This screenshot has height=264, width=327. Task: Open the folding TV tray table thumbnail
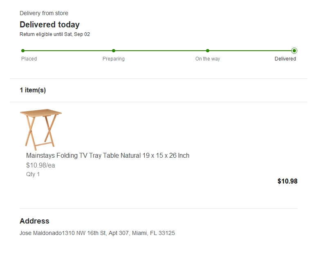[40, 129]
